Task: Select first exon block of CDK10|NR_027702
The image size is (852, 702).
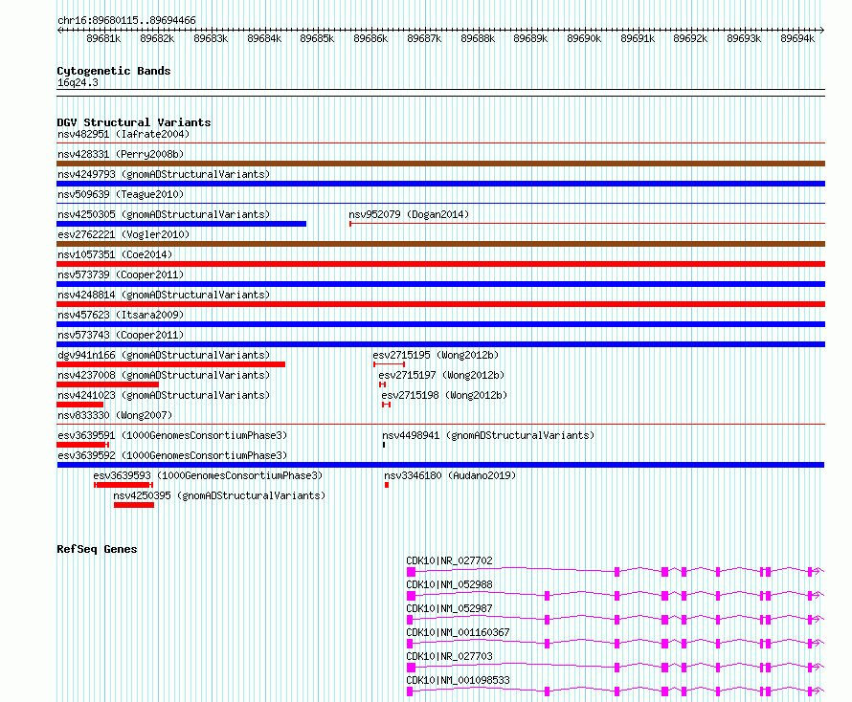Action: click(412, 572)
